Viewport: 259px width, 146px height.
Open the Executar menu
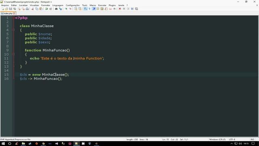pyautogui.click(x=102, y=5)
